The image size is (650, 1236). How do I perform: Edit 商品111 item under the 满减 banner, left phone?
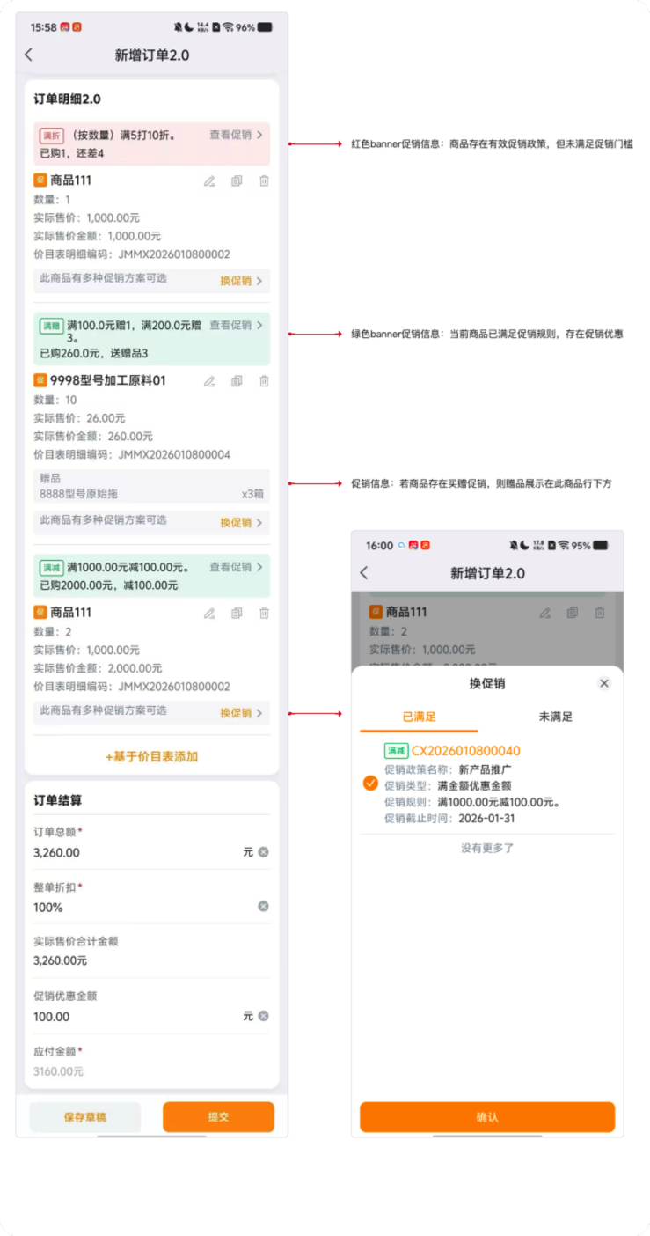209,614
